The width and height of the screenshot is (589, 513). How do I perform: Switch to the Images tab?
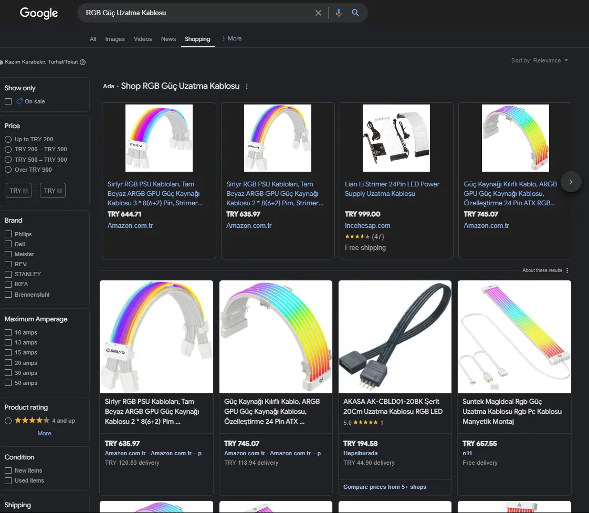[115, 39]
